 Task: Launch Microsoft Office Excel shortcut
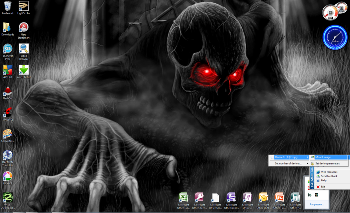coord(184,201)
